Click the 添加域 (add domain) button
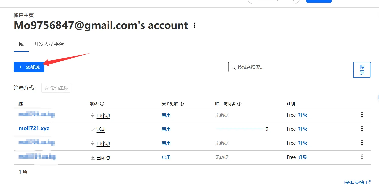The image size is (379, 184). 29,67
